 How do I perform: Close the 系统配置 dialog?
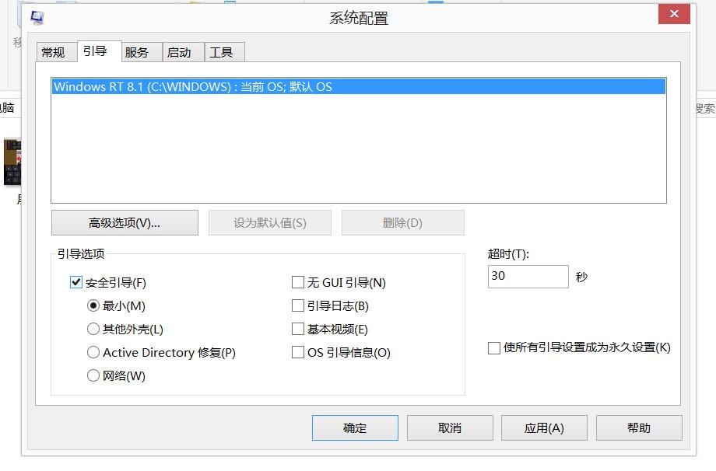pyautogui.click(x=674, y=14)
